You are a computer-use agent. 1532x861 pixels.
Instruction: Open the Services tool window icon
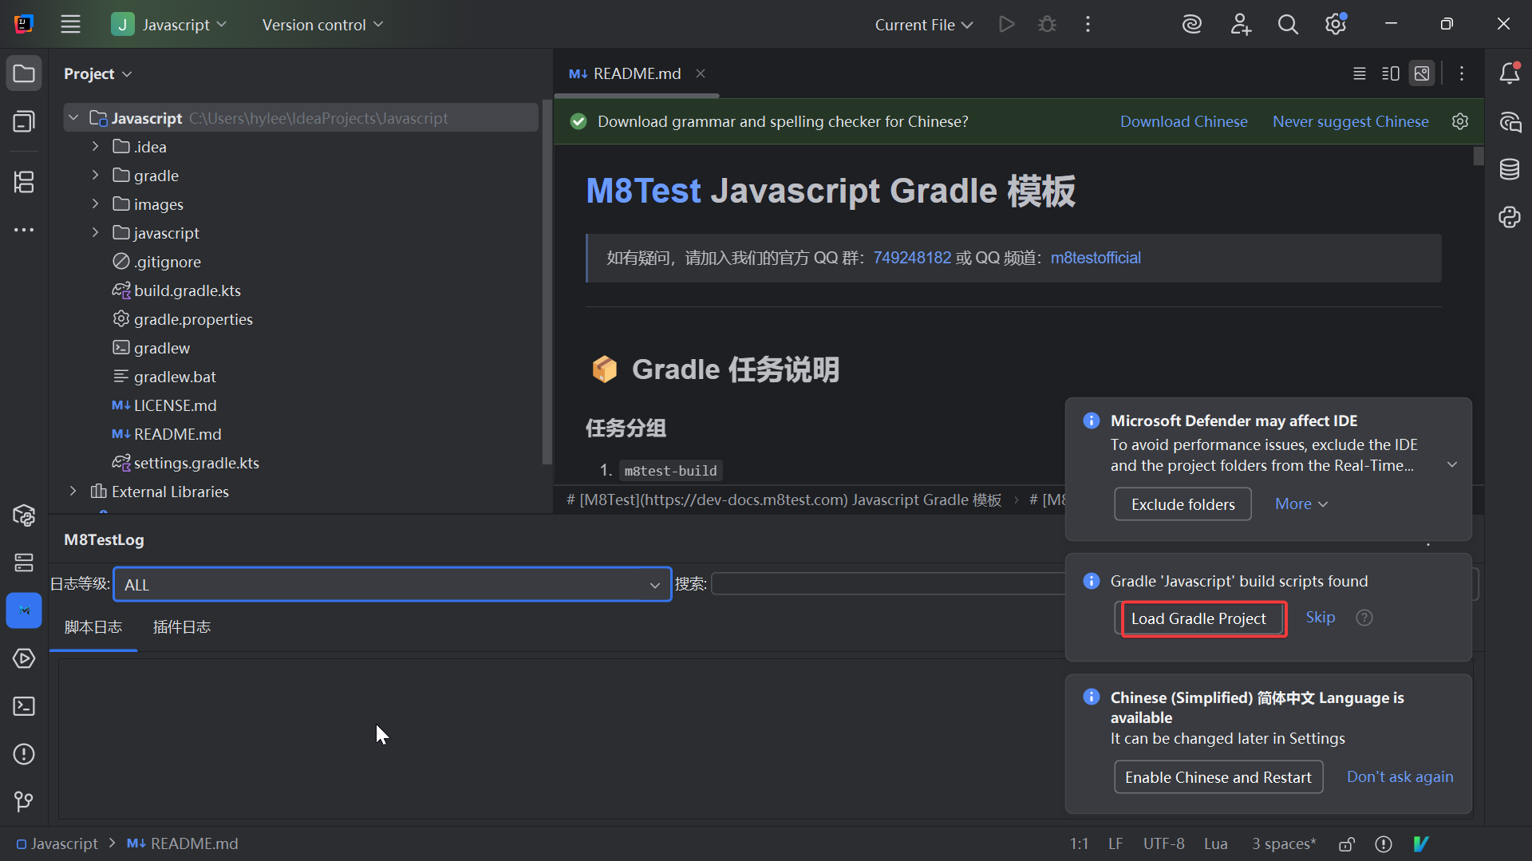point(24,658)
